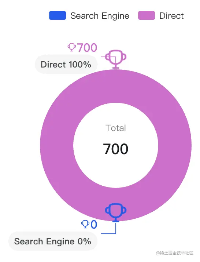Click the large blue trophy below the donut
200x262 pixels.
[x=116, y=212]
